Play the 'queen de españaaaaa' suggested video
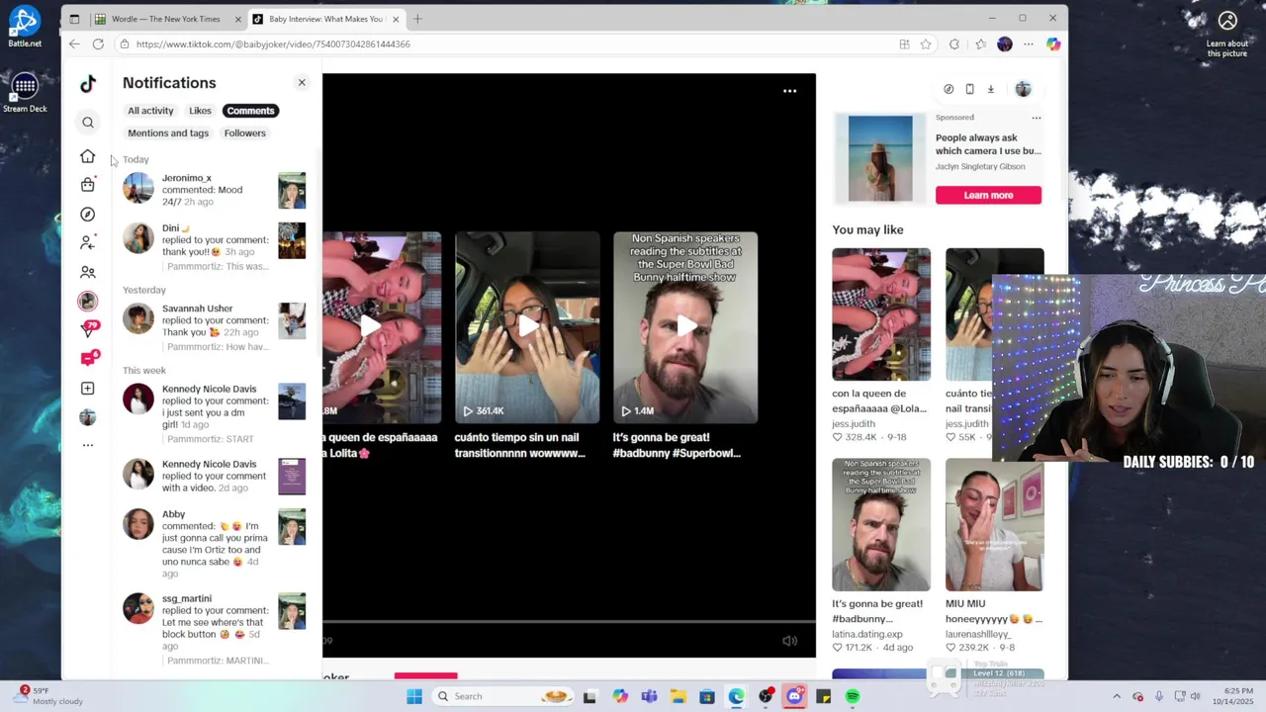 382,327
